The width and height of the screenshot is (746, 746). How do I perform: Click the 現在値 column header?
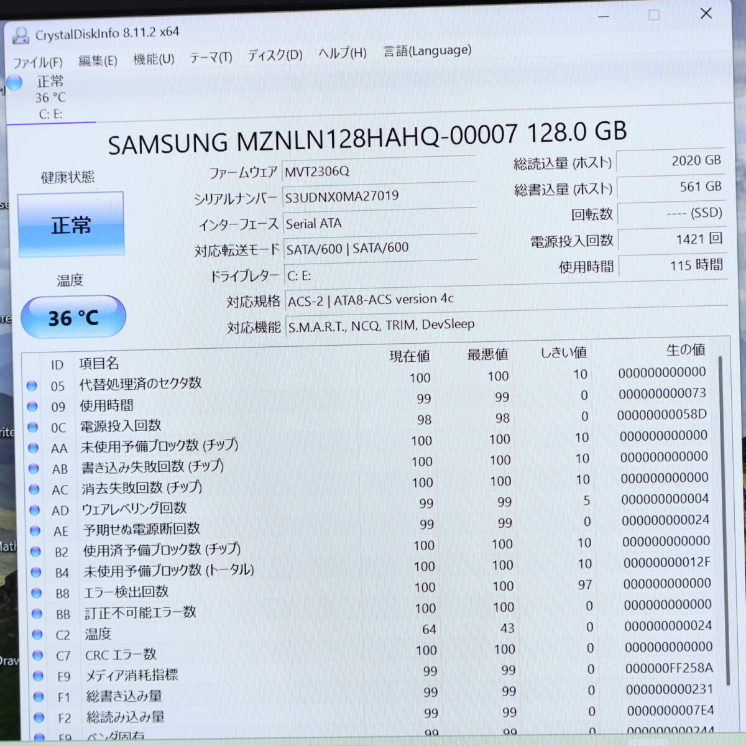point(410,356)
